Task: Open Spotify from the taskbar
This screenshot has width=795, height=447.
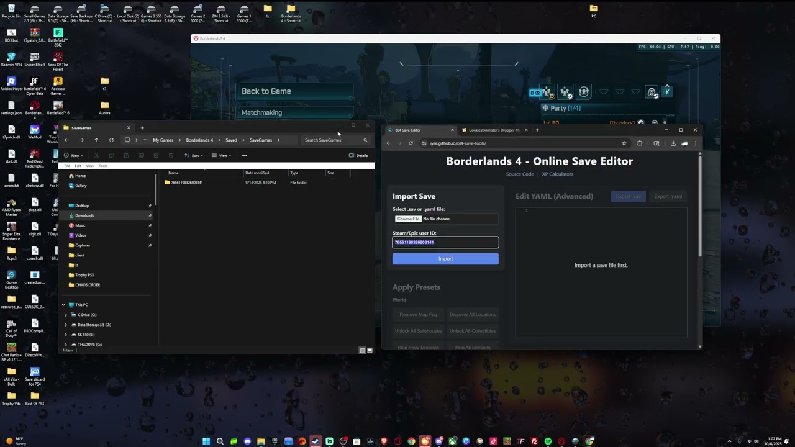Action: 548,441
